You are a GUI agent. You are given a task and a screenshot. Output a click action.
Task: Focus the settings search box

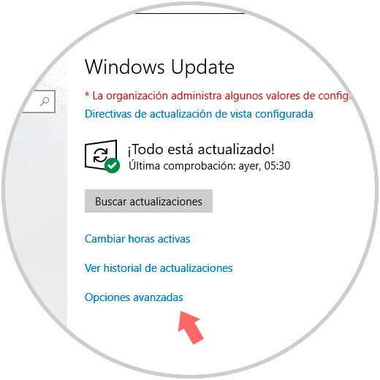tap(37, 102)
